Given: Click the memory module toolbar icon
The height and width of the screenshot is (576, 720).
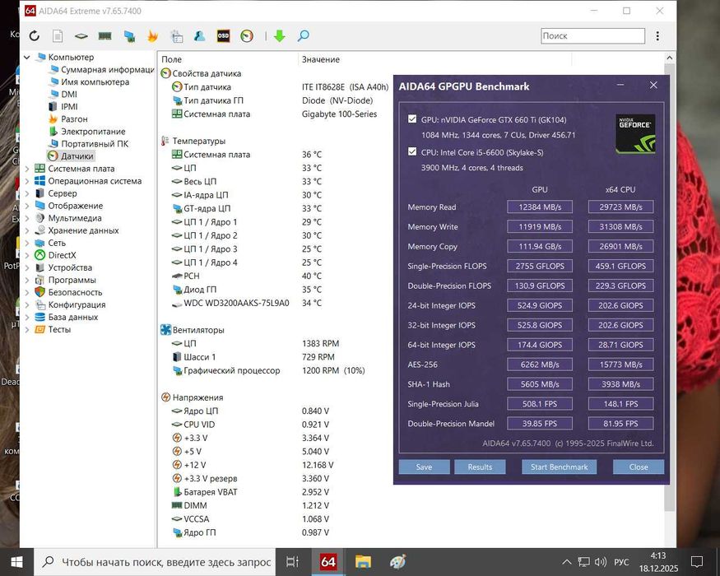Looking at the screenshot, I should point(105,36).
